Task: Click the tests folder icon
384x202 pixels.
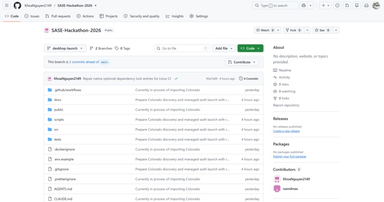Action: pos(50,139)
